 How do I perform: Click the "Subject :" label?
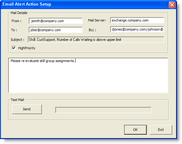17,40
